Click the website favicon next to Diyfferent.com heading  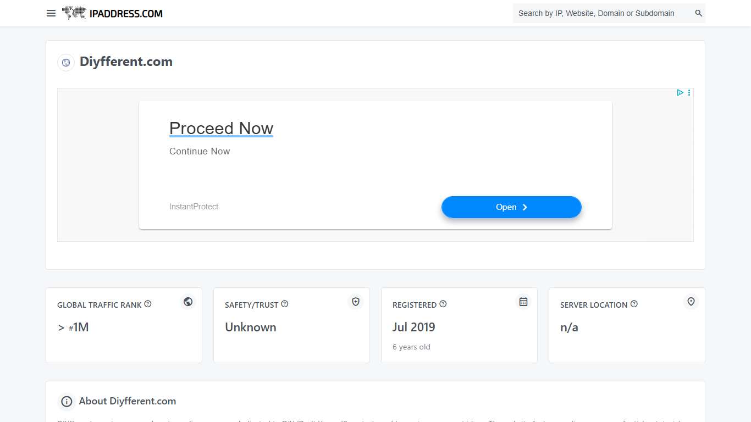point(66,62)
